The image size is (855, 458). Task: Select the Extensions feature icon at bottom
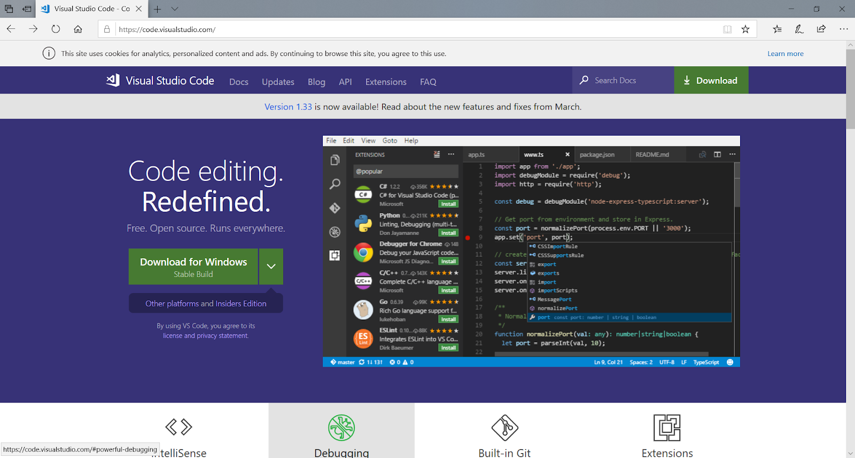coord(667,428)
